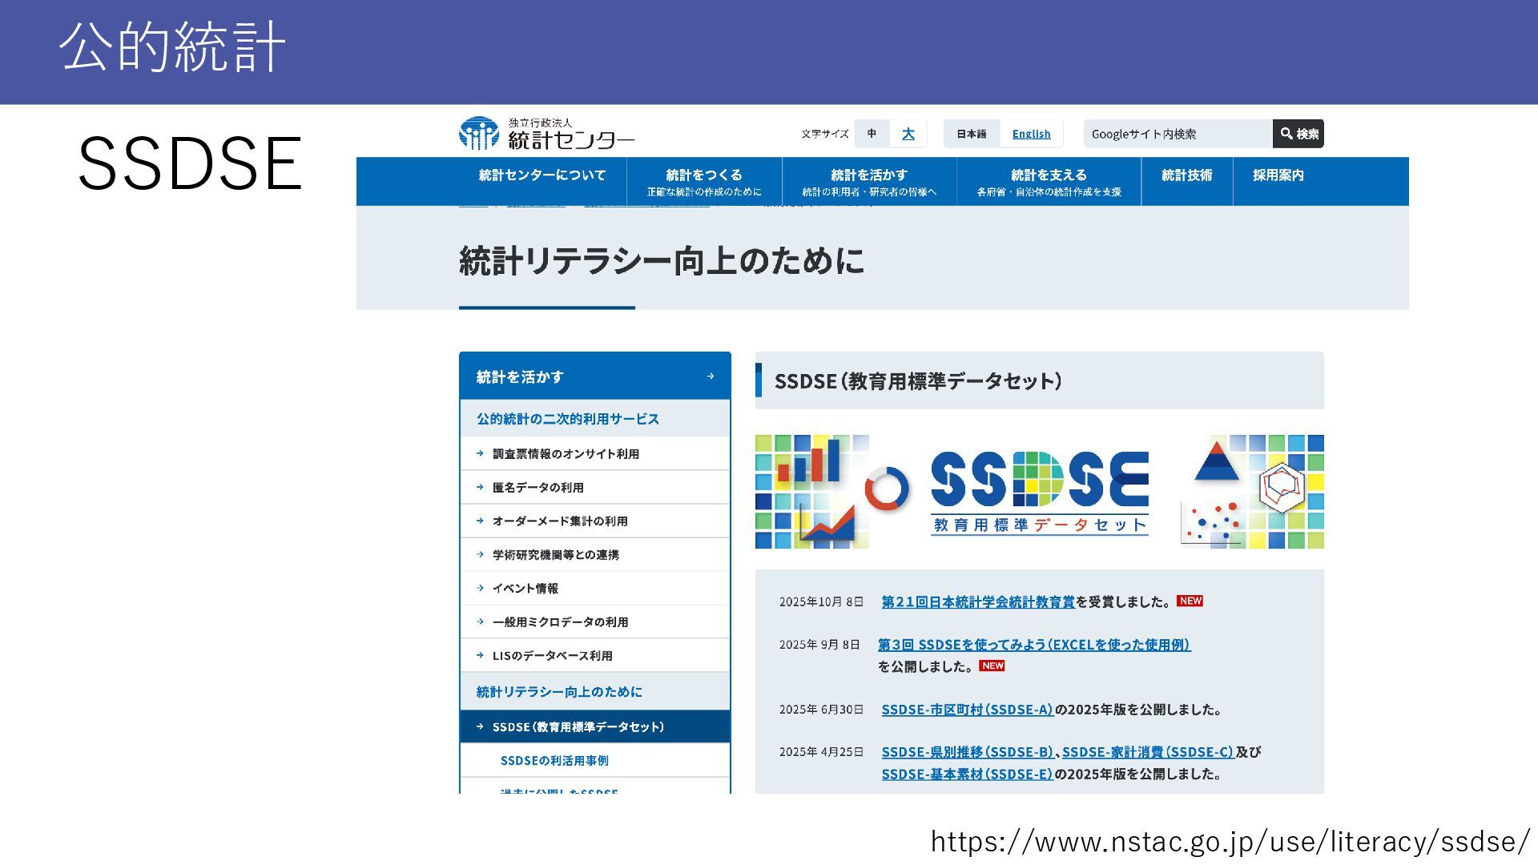Click the donut chart graphic in banner
The height and width of the screenshot is (865, 1538).
click(x=887, y=488)
